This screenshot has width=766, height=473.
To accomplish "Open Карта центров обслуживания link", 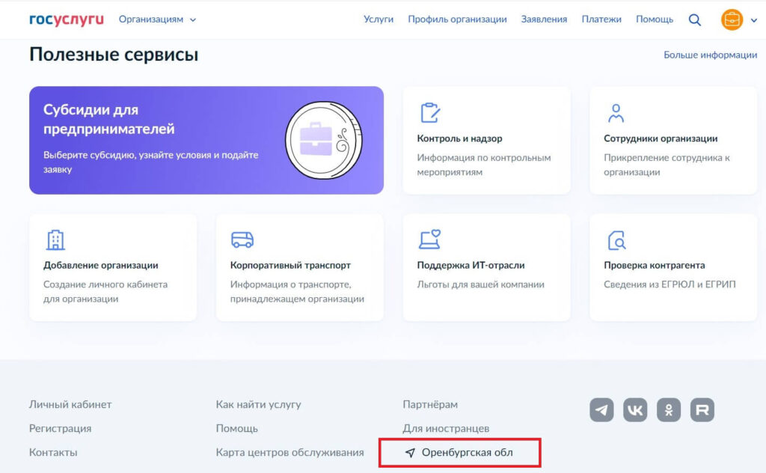I will coord(289,453).
